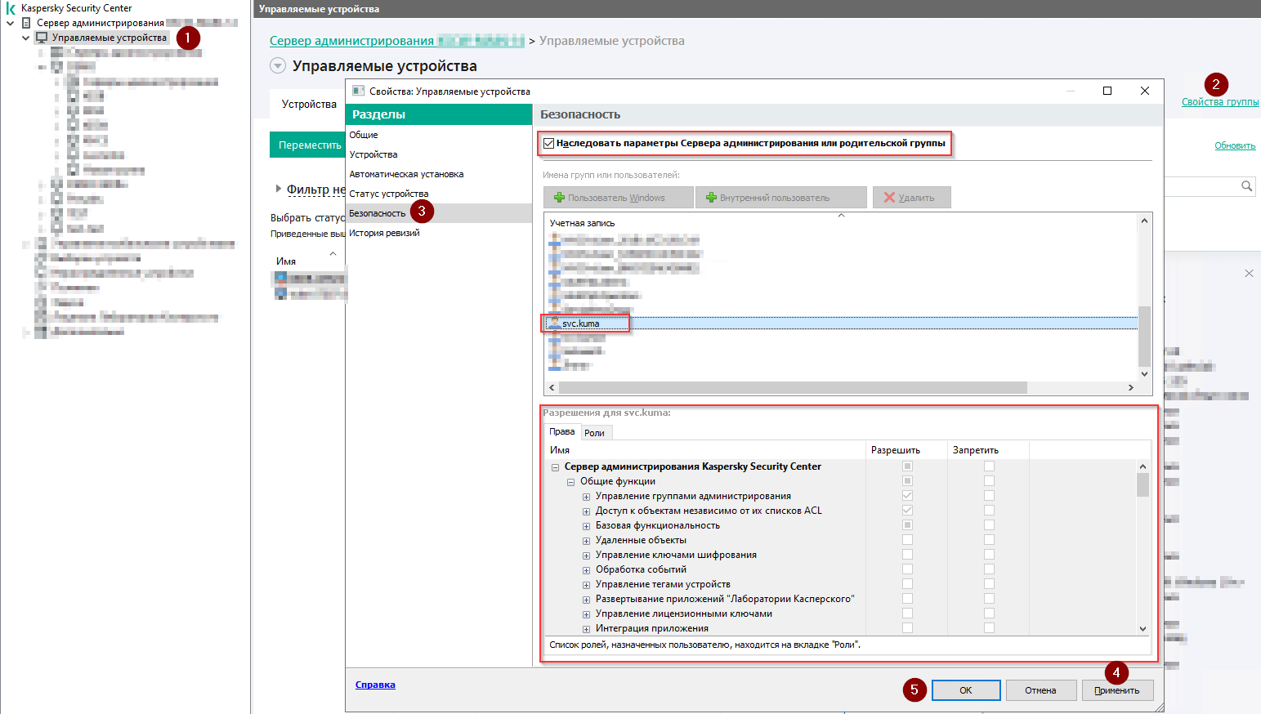
Task: Expand the Развертывание приложений node
Action: coord(586,600)
